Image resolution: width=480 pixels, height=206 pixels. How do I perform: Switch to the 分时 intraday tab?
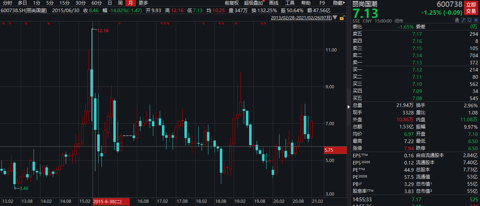click(8, 3)
